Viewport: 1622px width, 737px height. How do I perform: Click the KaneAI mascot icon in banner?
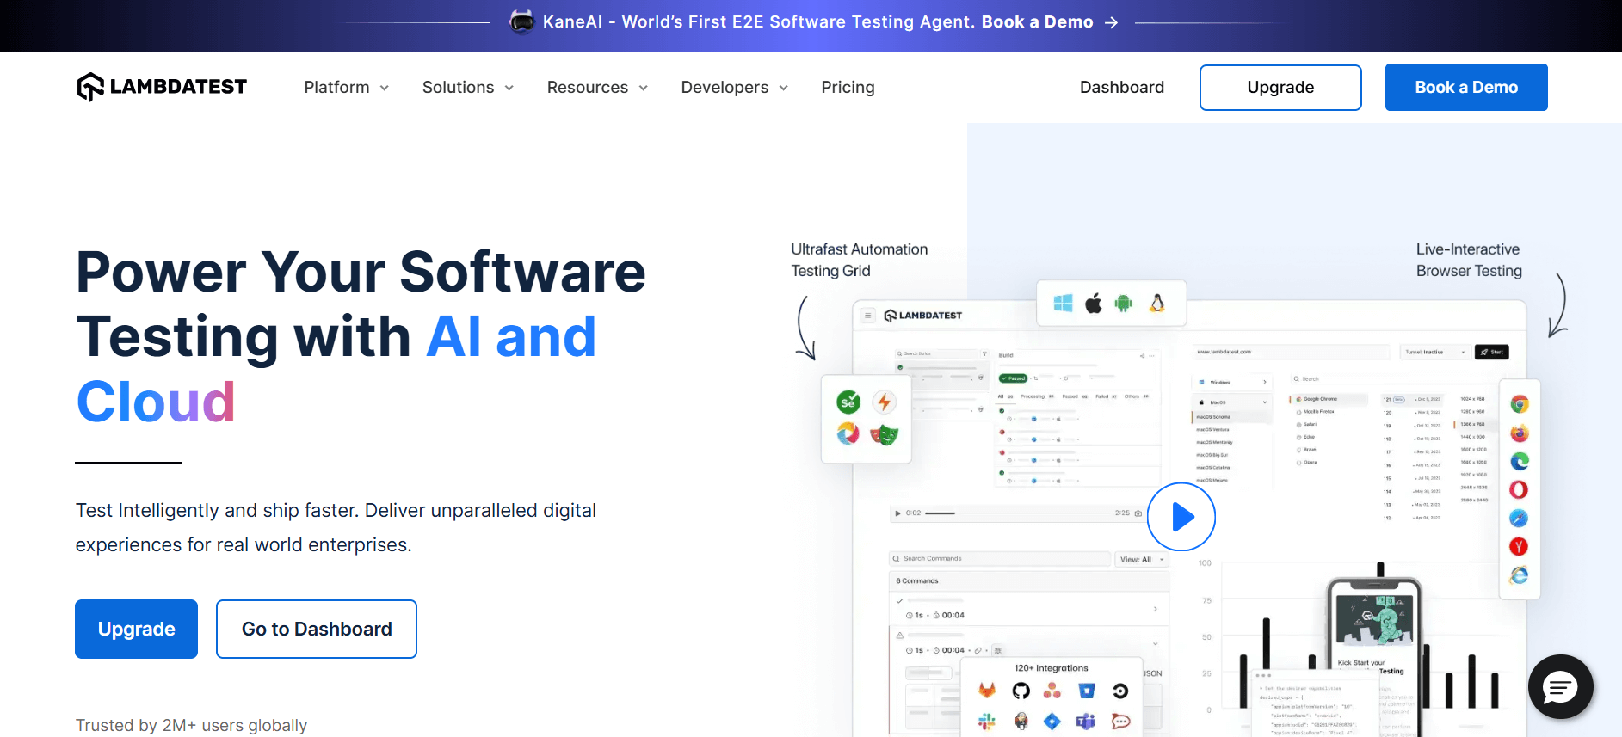pyautogui.click(x=521, y=21)
